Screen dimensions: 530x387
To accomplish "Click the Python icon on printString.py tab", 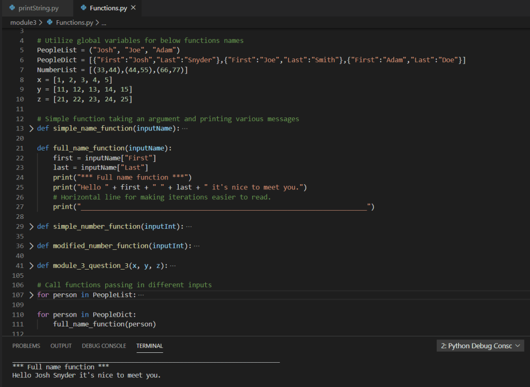I will pos(12,8).
